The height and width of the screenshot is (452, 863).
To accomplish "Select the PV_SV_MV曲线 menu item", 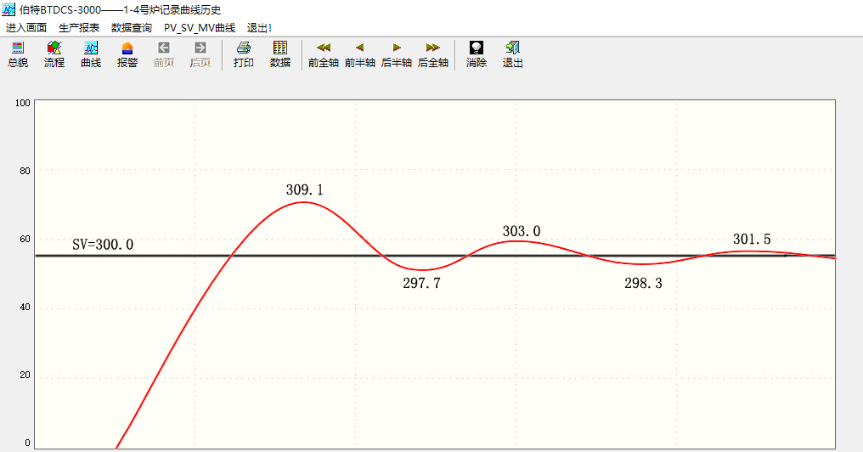I will click(x=200, y=28).
